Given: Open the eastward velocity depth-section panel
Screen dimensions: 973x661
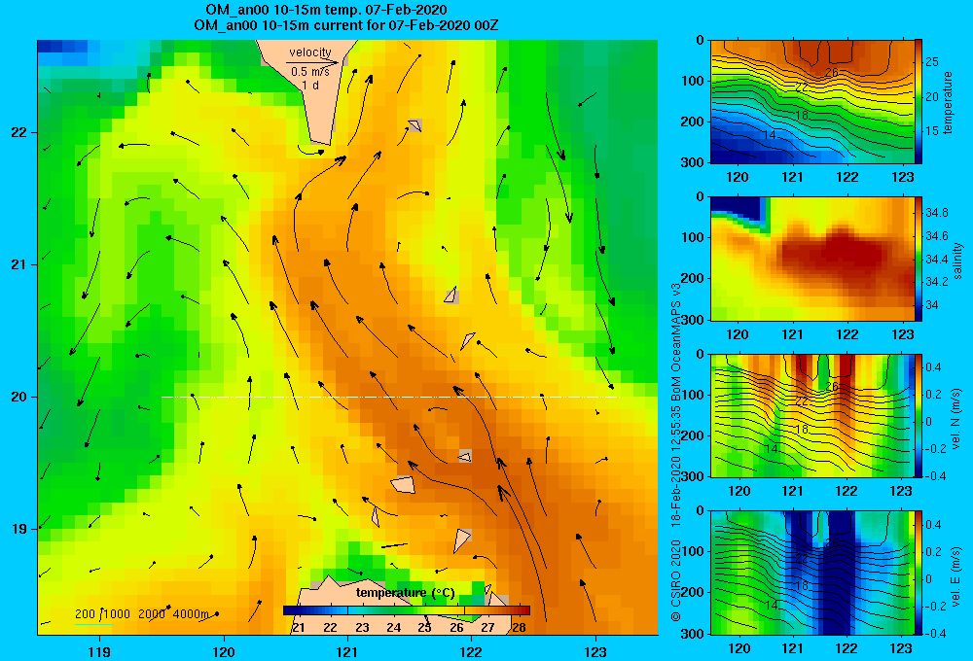Looking at the screenshot, I should (811, 573).
